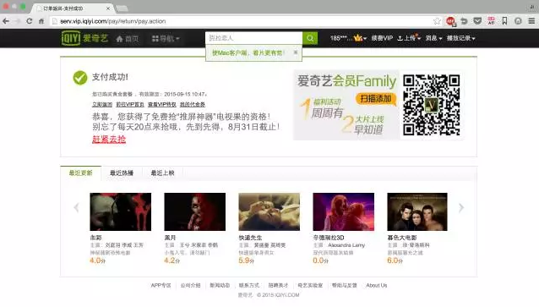Open the movie thumbnail rated 4.2分

coord(195,211)
